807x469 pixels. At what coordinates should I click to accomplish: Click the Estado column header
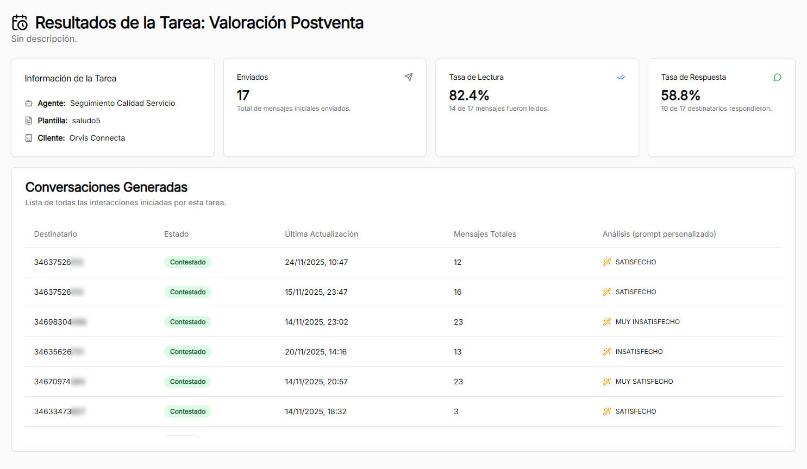[x=176, y=234]
